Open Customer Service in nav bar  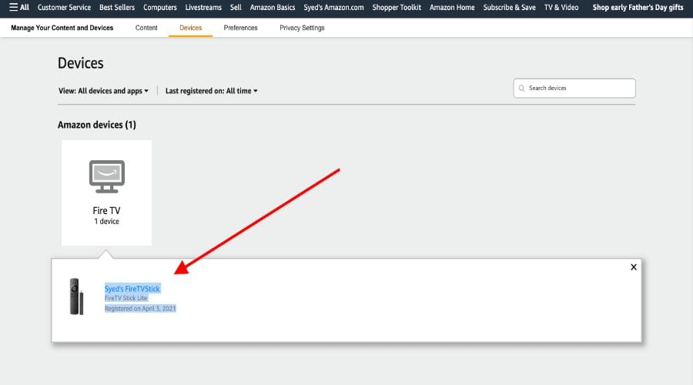click(x=64, y=8)
